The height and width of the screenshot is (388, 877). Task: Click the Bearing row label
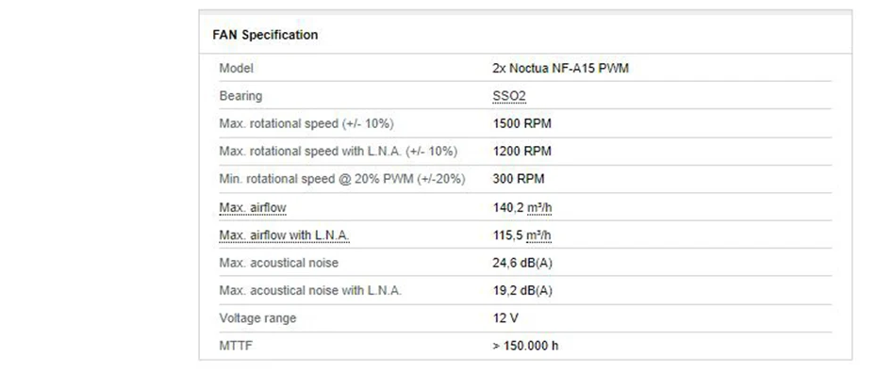[x=240, y=96]
